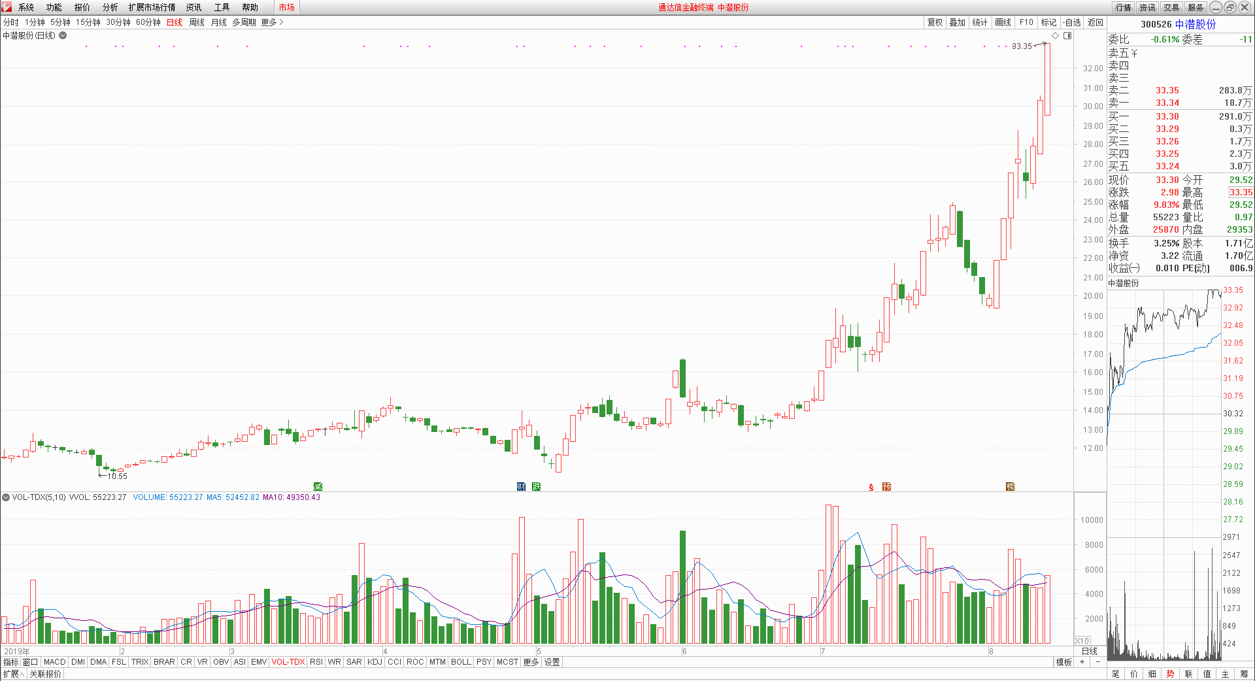
Task: Expand the 更多 timeframes menu
Action: 272,22
